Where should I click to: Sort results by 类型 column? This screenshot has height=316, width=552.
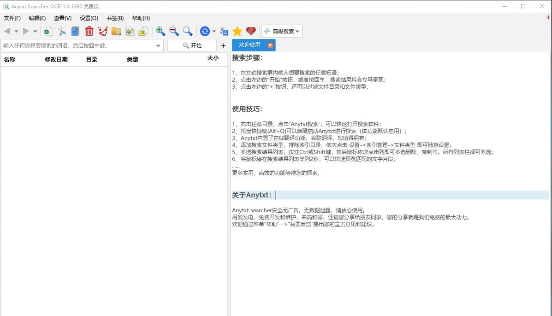click(x=133, y=59)
